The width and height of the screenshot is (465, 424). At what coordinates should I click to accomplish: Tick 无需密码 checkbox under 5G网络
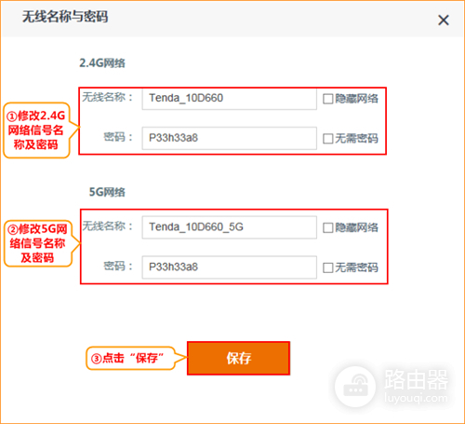pyautogui.click(x=327, y=267)
